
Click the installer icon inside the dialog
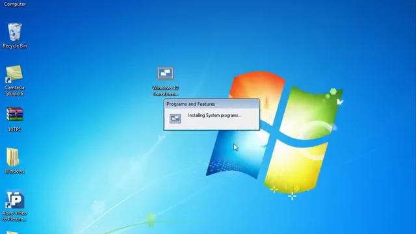point(175,118)
